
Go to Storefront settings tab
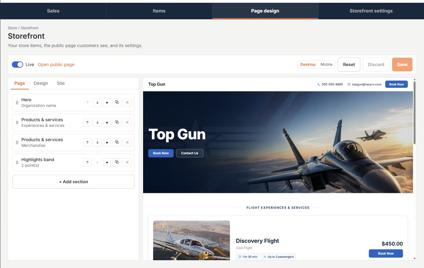tap(371, 11)
